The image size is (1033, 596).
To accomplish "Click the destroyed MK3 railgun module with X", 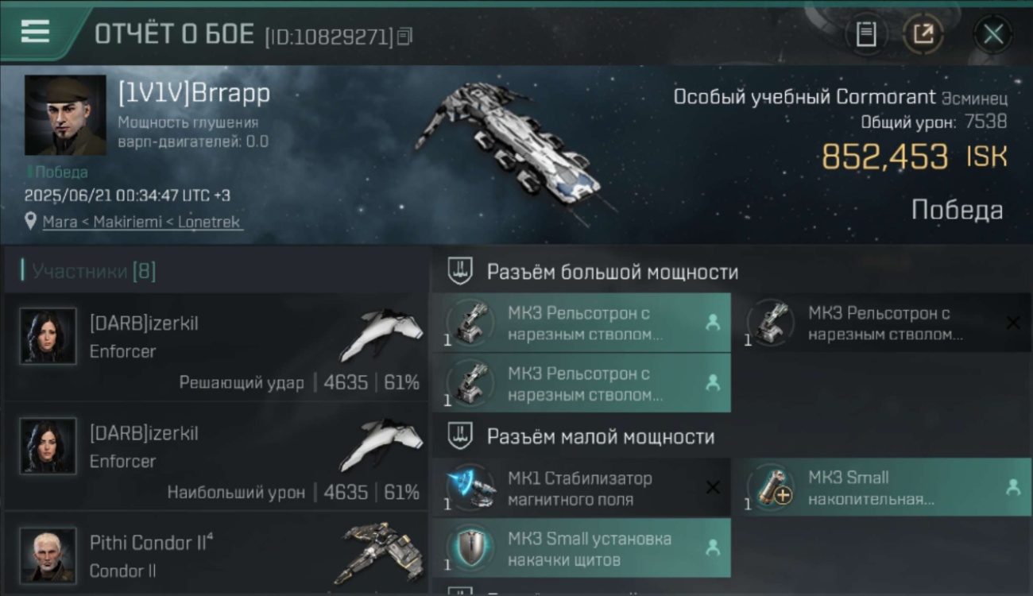I will (881, 323).
